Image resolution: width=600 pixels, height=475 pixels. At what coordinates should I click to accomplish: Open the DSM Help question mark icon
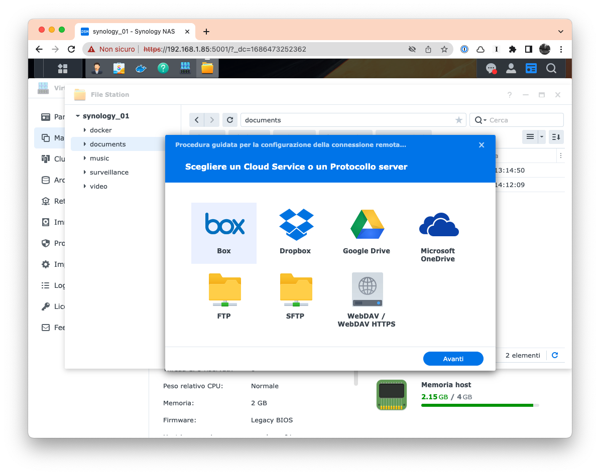click(x=163, y=68)
